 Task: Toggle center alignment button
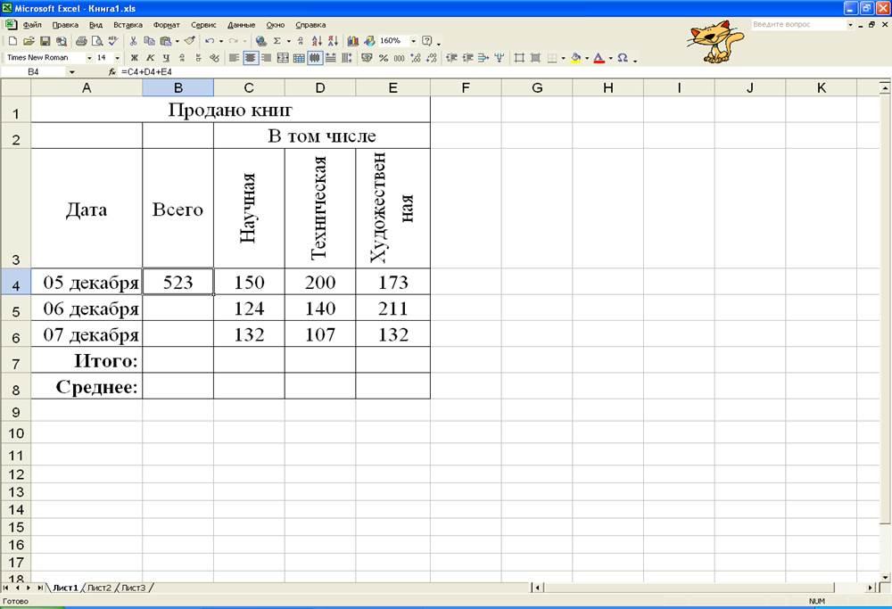coord(251,58)
